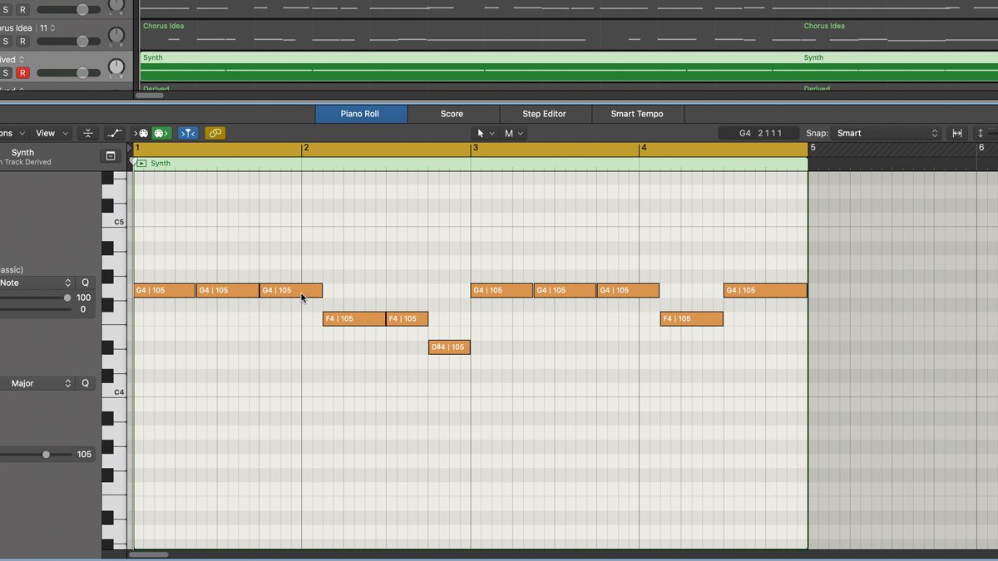This screenshot has height=561, width=998.
Task: Open the Major scale quantize dropdown
Action: 37,383
